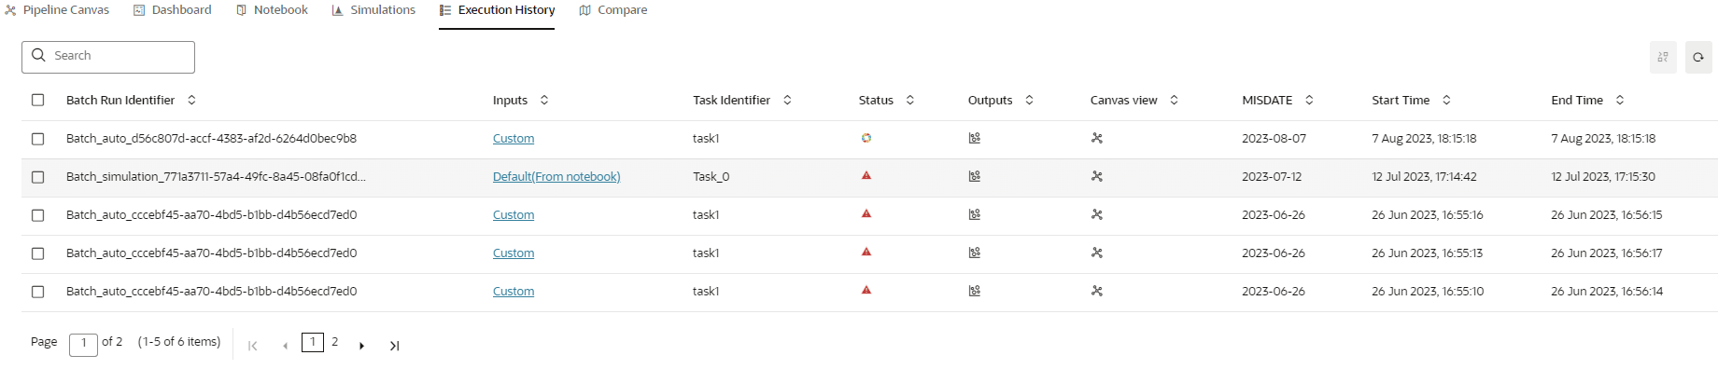
Task: Open outputs icon for run ending 16:56:17
Action: pos(974,253)
